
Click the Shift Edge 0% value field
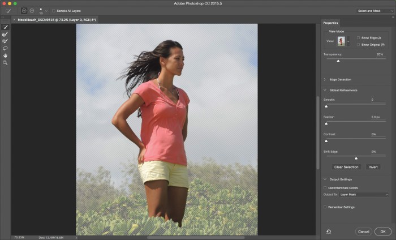378,152
